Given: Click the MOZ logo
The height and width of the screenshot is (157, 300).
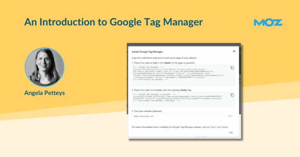Looking at the screenshot, I should click(268, 22).
